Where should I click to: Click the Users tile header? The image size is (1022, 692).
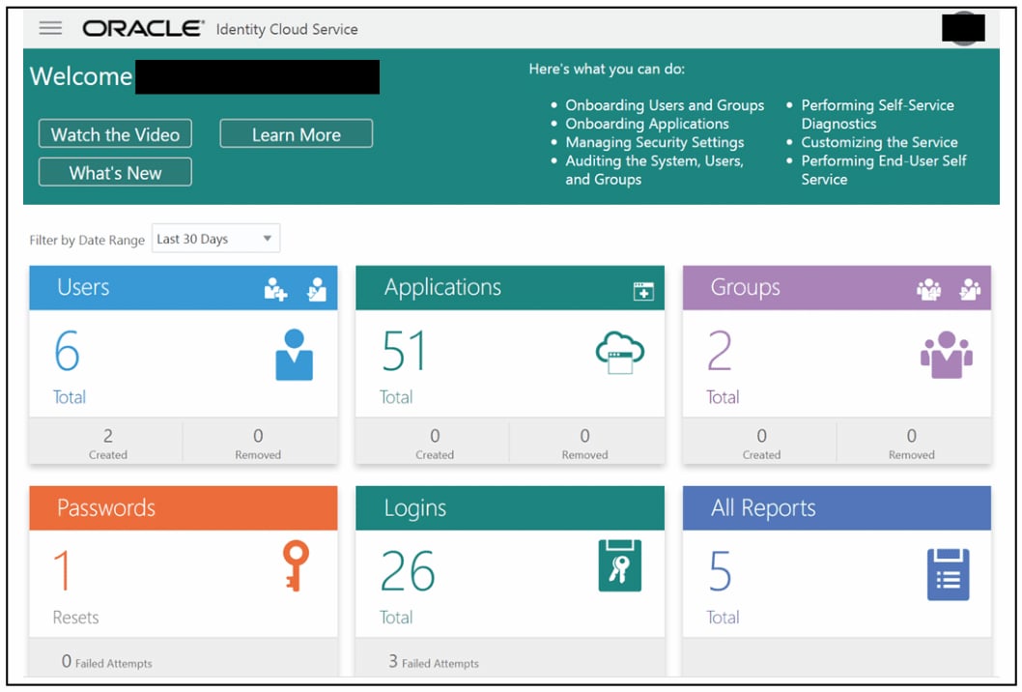(x=184, y=288)
